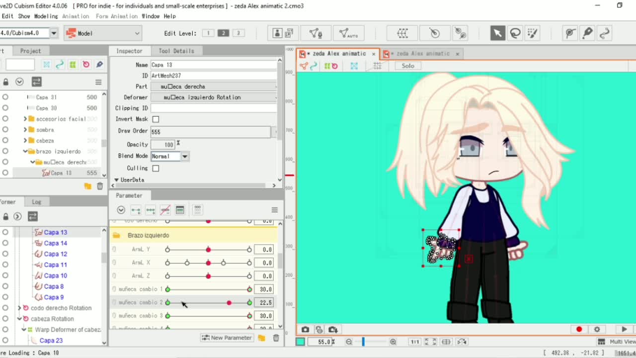Toggle the Solo display button
This screenshot has width=636, height=358.
[x=408, y=66]
